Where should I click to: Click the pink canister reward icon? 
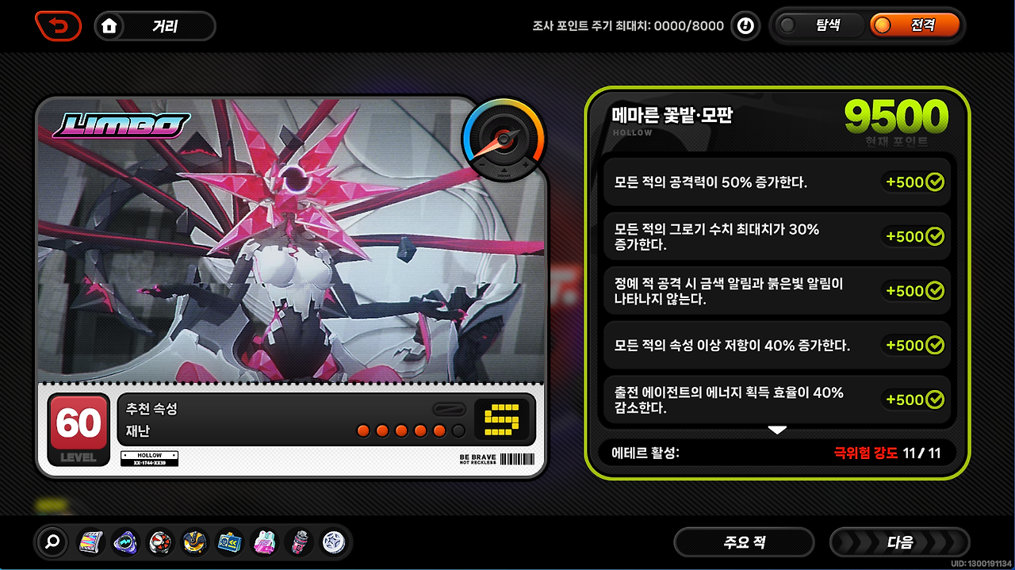click(x=300, y=542)
